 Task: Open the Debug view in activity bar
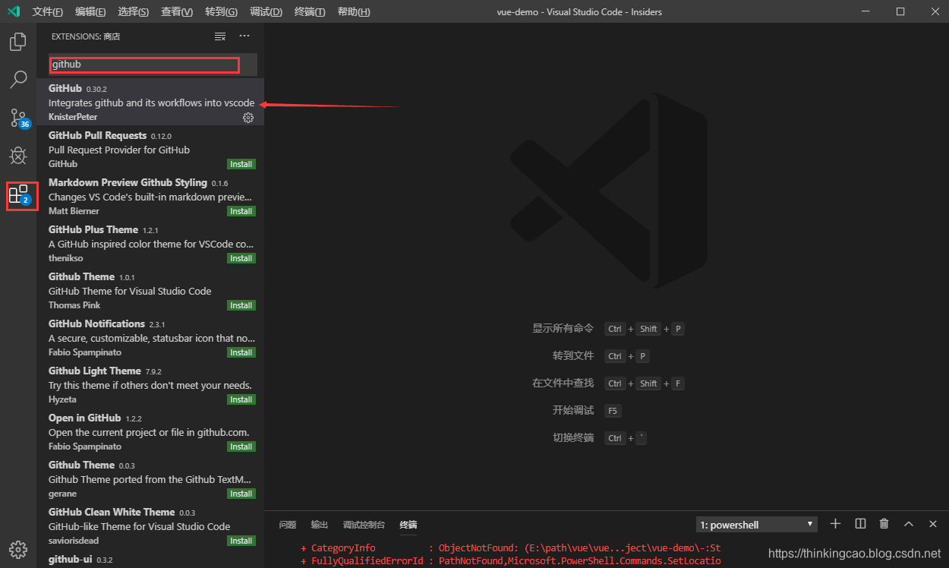pyautogui.click(x=18, y=156)
